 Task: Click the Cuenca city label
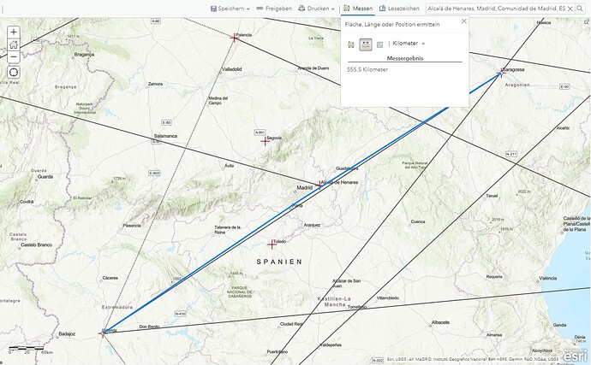[x=418, y=221]
